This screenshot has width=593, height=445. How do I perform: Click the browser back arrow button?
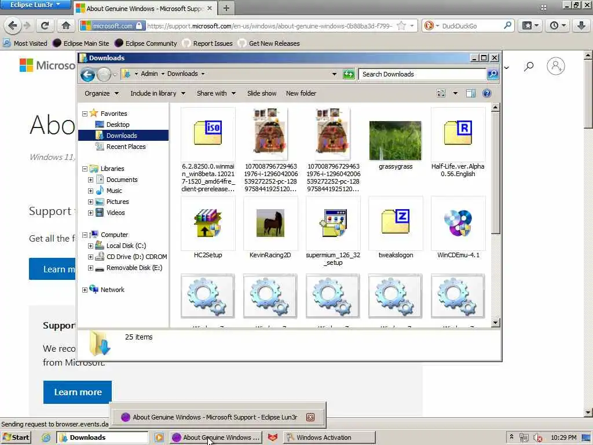13,25
